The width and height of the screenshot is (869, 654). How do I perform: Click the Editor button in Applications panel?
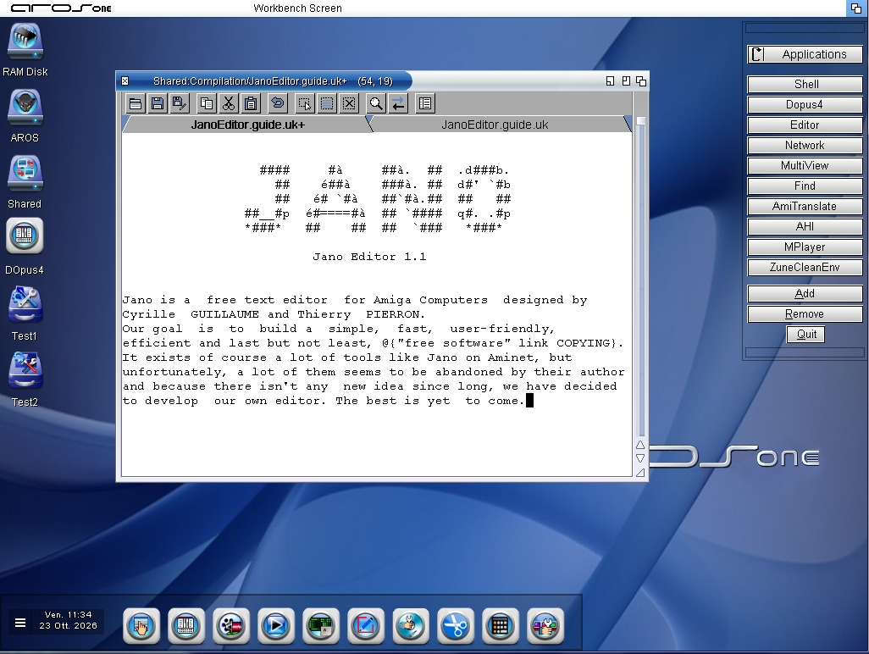(805, 125)
